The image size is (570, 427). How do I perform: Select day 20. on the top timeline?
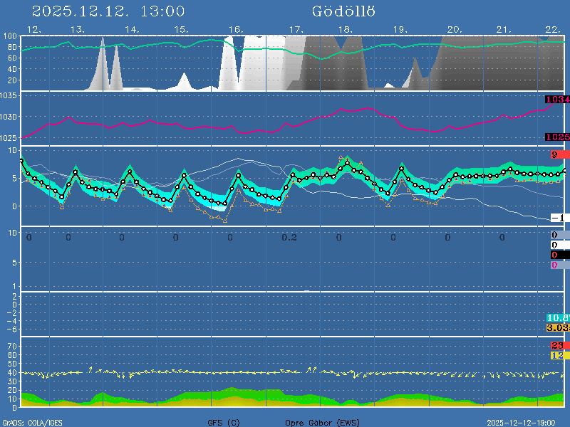pyautogui.click(x=455, y=29)
